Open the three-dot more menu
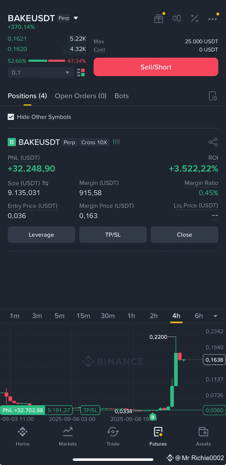The height and width of the screenshot is (465, 226). click(x=212, y=19)
